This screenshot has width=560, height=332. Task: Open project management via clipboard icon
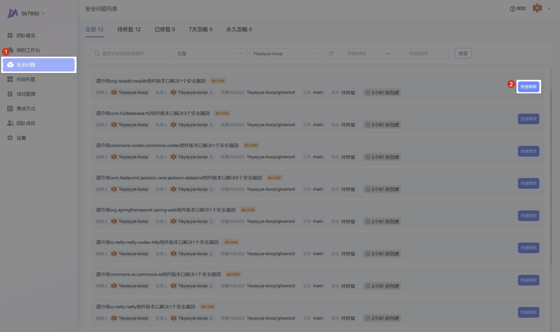(10, 94)
